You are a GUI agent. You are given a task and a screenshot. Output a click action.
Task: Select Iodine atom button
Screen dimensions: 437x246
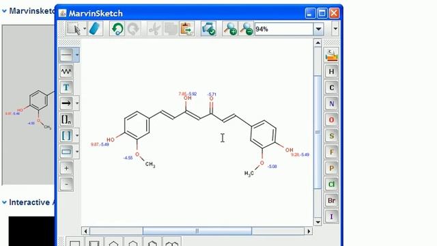point(331,217)
